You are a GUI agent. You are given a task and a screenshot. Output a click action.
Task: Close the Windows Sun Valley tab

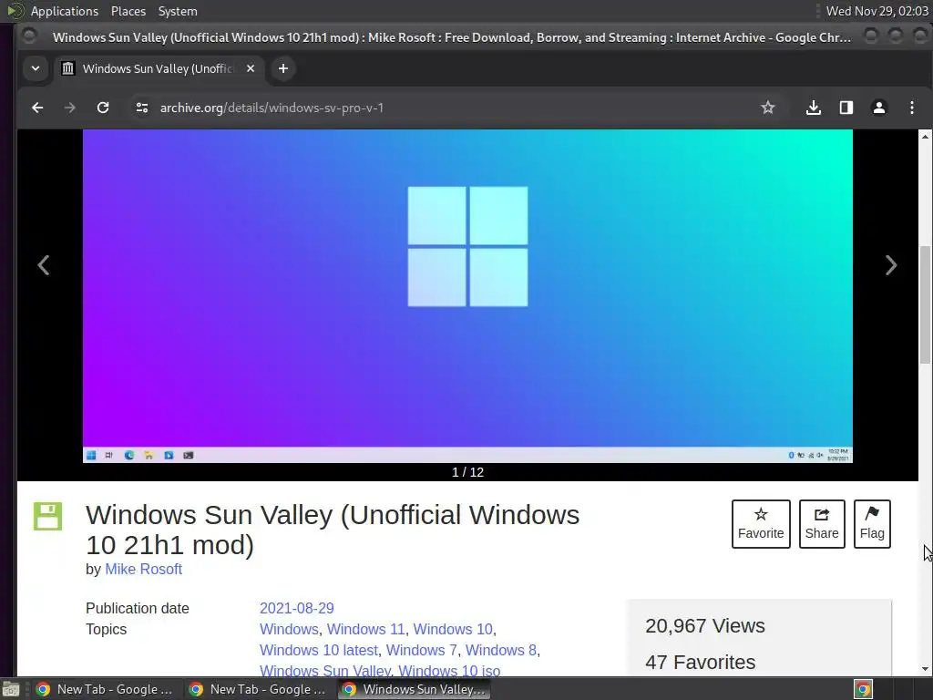click(251, 68)
